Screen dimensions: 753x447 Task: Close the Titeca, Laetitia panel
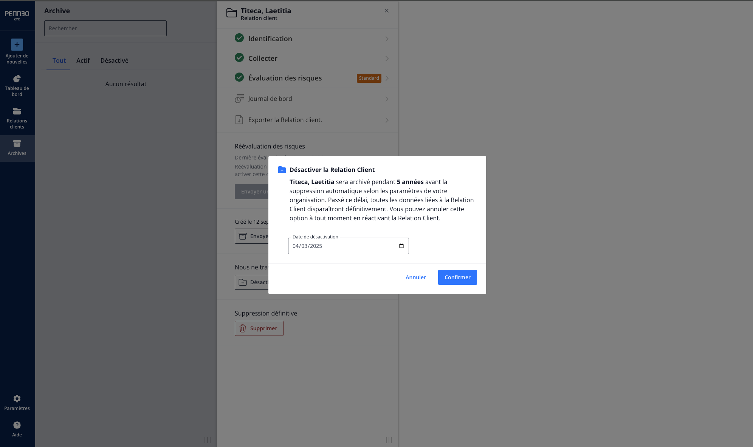tap(387, 11)
